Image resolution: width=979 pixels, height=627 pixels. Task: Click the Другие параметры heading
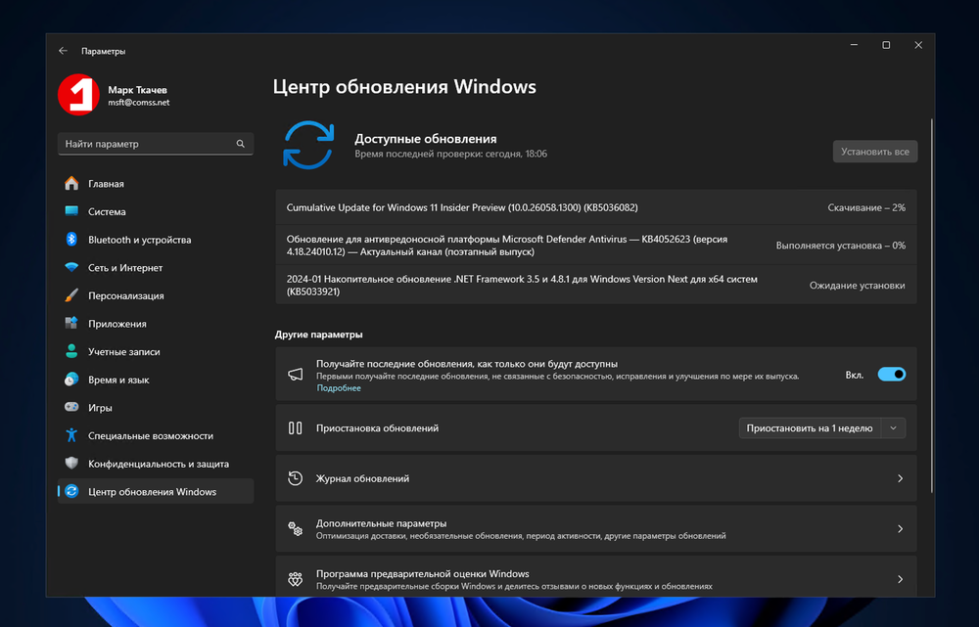pyautogui.click(x=318, y=335)
